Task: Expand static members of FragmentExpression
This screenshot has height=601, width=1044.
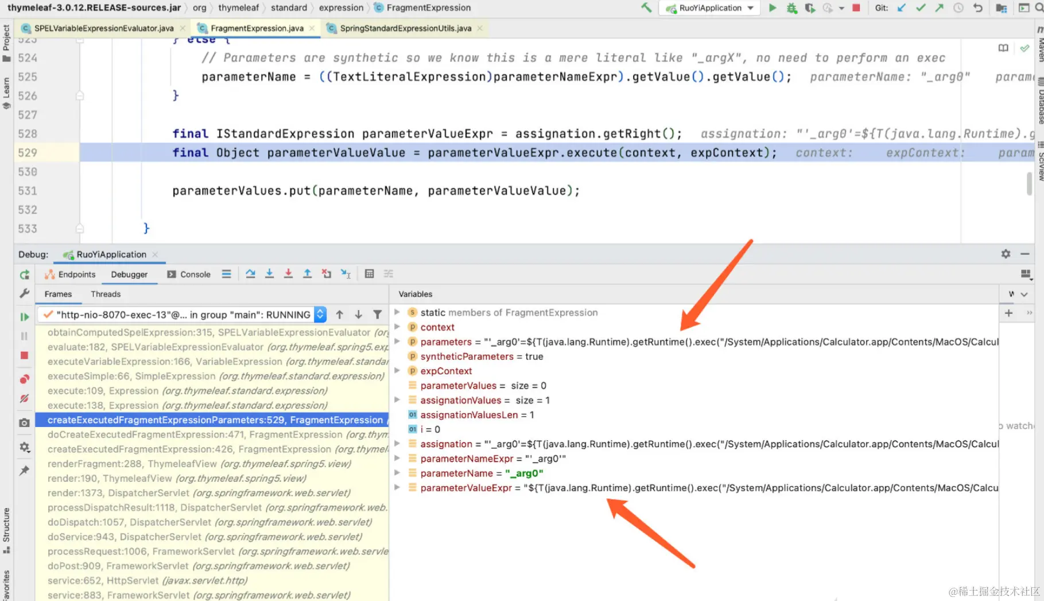Action: click(397, 312)
